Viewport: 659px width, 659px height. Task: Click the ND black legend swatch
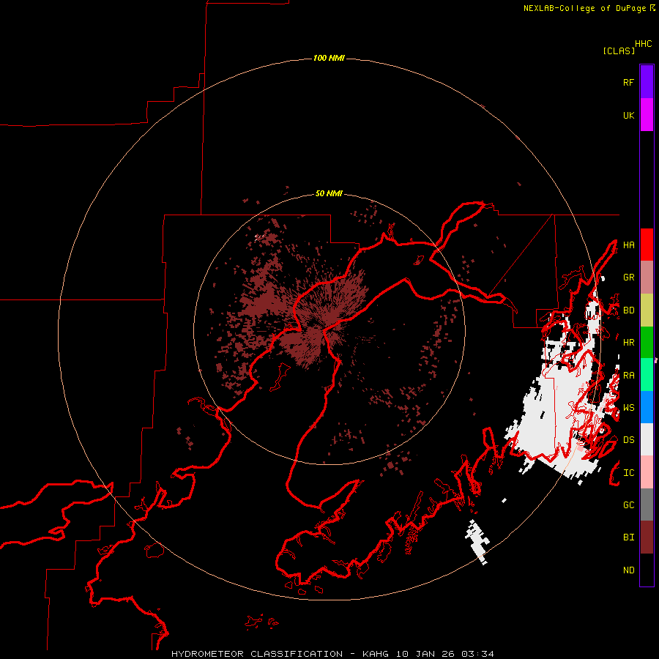[x=647, y=570]
